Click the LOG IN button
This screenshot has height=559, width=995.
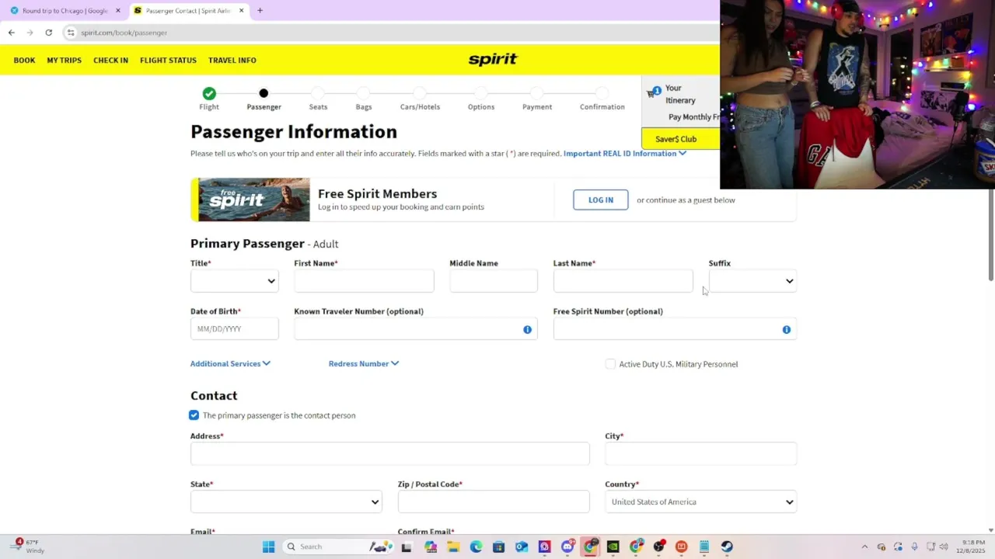600,200
